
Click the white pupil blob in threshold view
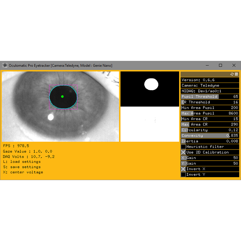point(151,84)
